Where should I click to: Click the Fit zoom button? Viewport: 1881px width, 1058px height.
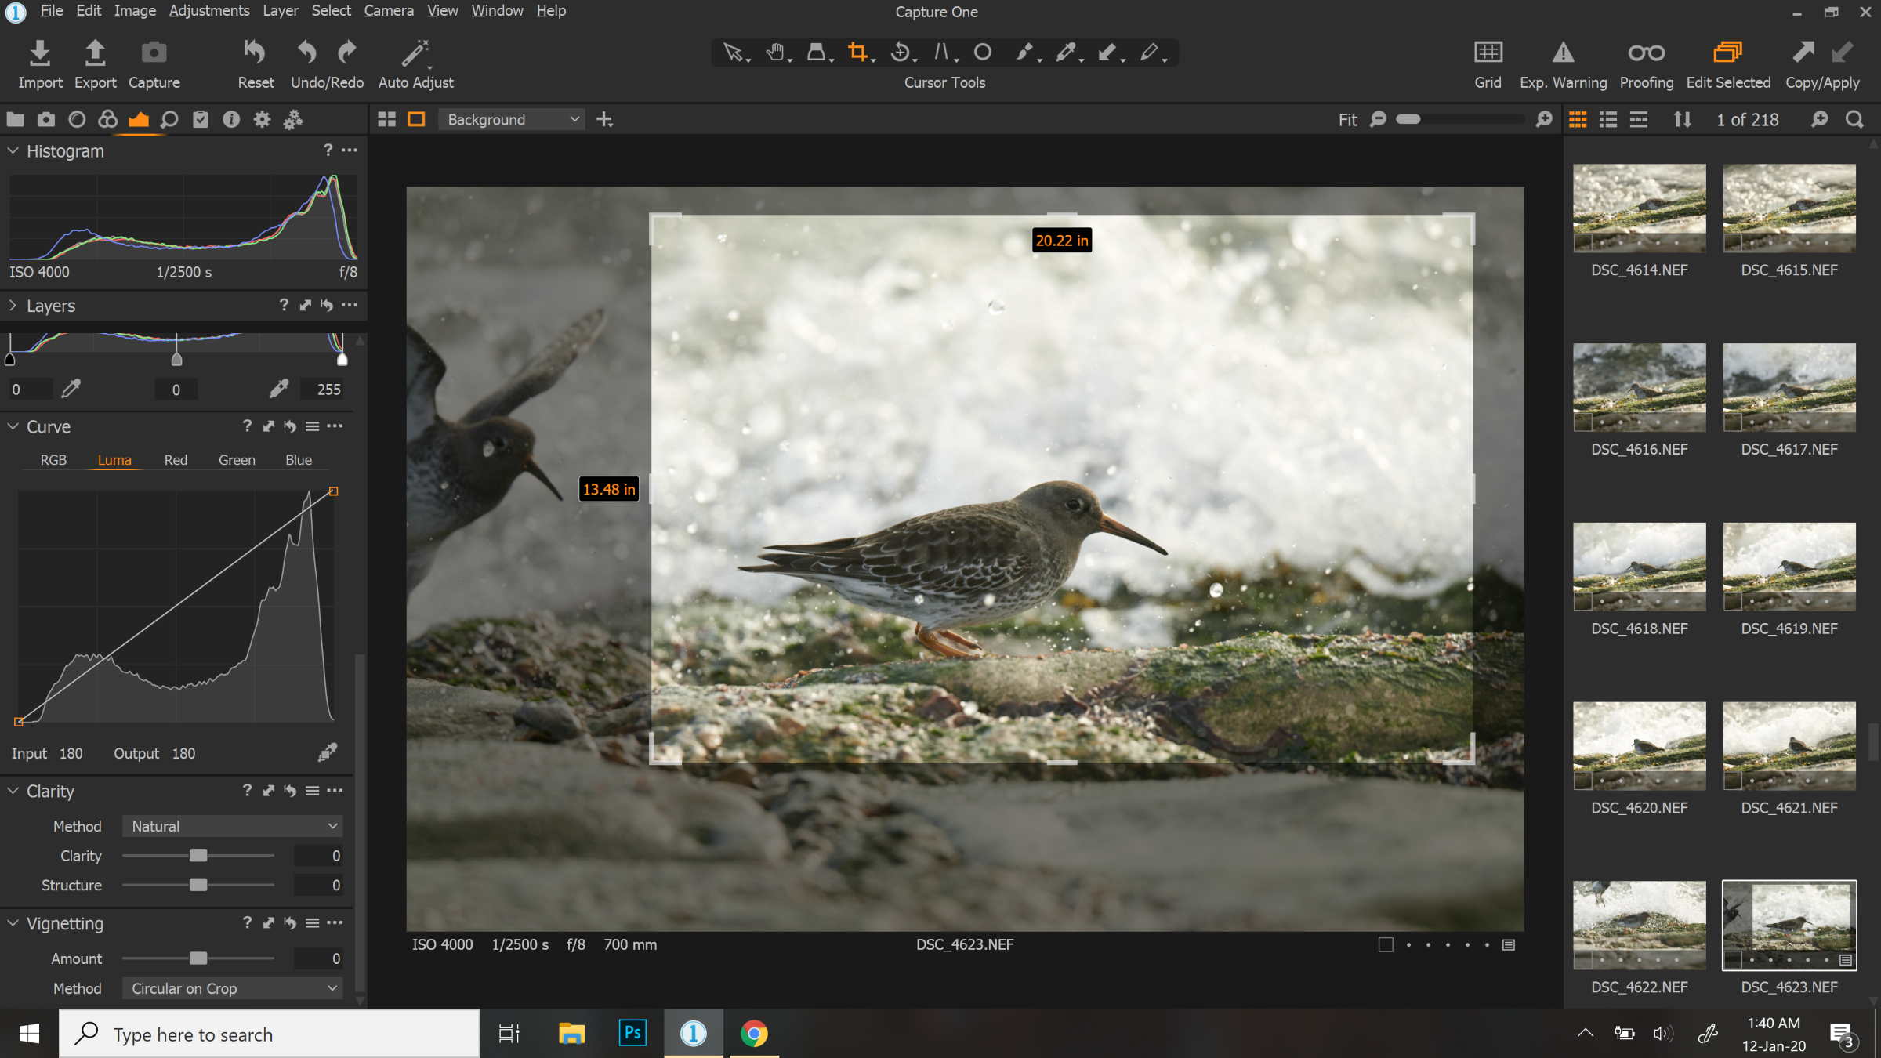tap(1347, 119)
